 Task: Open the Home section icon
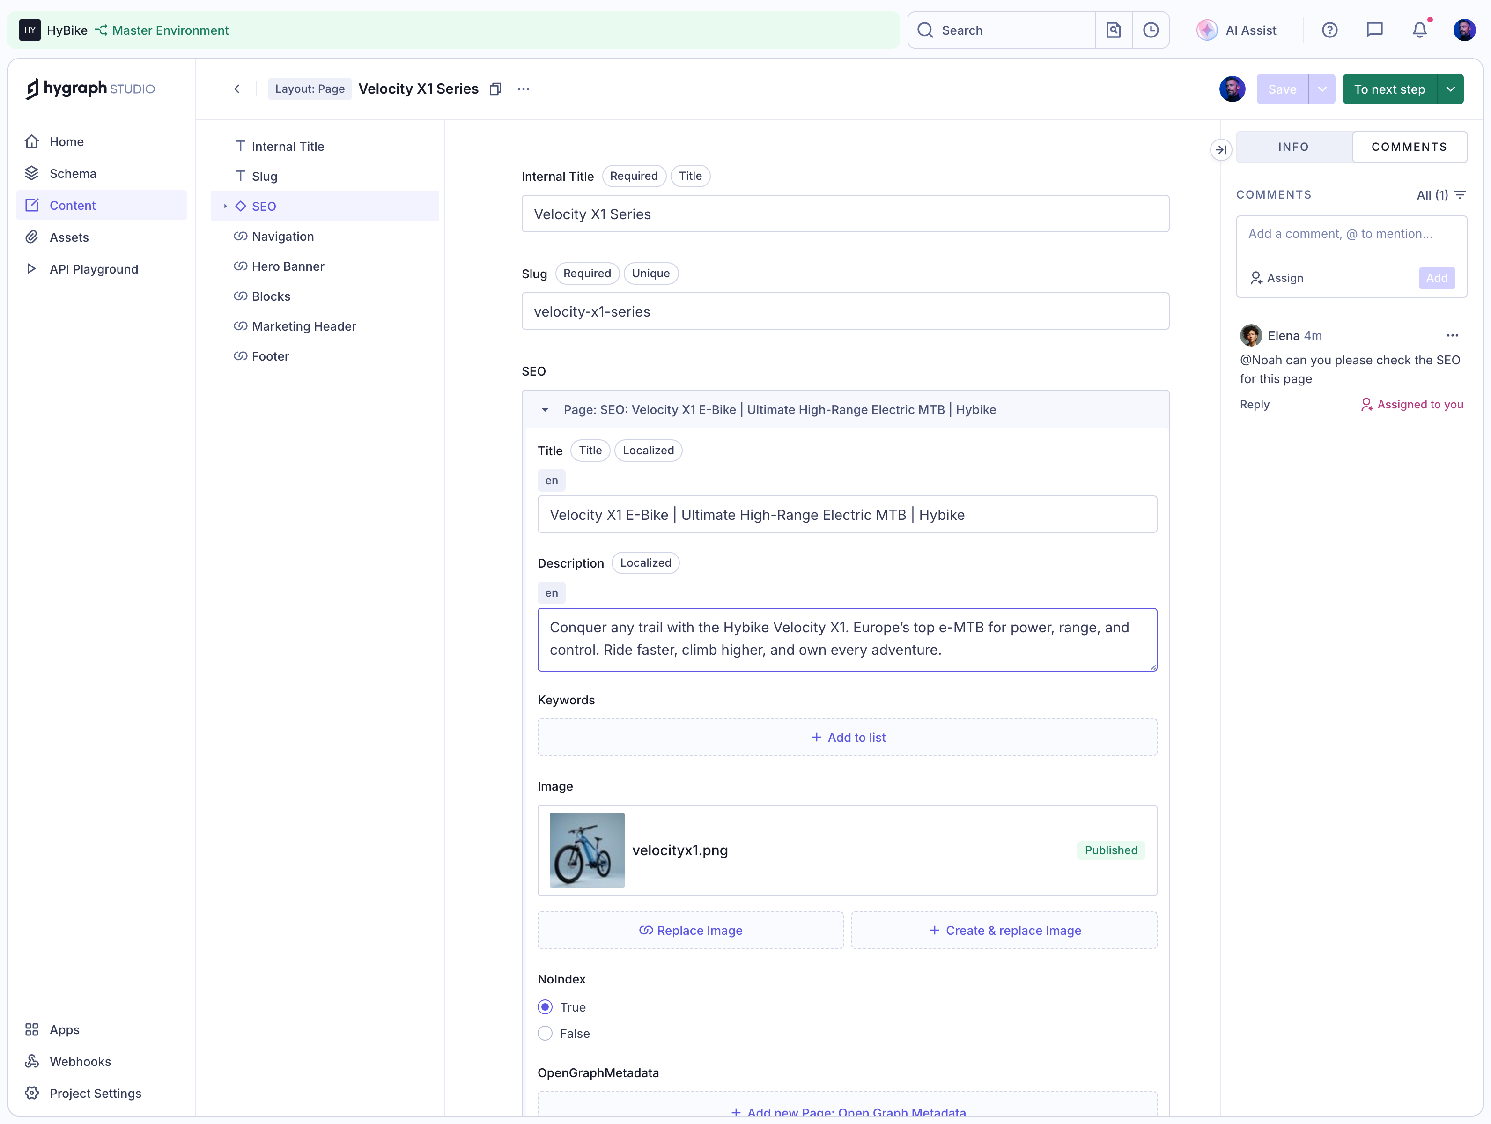pyautogui.click(x=32, y=141)
